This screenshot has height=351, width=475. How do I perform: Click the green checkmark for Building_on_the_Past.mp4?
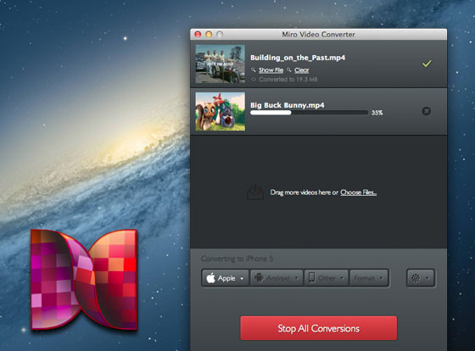427,64
